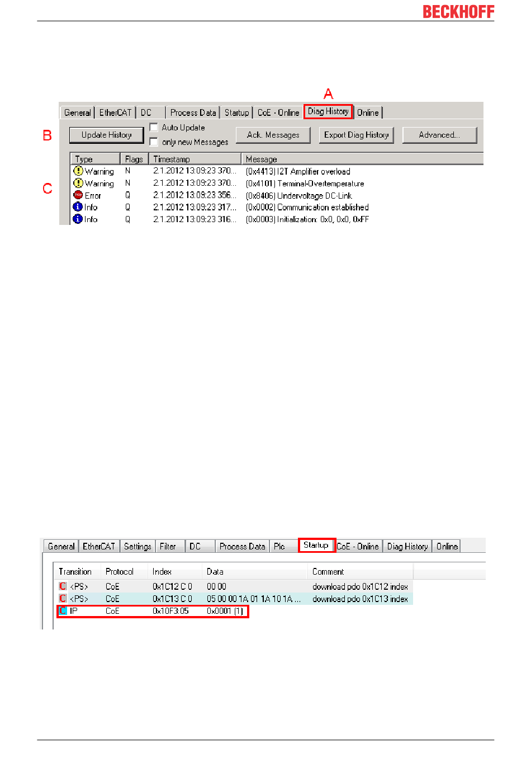This screenshot has height=766, width=531.
Task: Click the Ack. Messages button
Action: 273,135
